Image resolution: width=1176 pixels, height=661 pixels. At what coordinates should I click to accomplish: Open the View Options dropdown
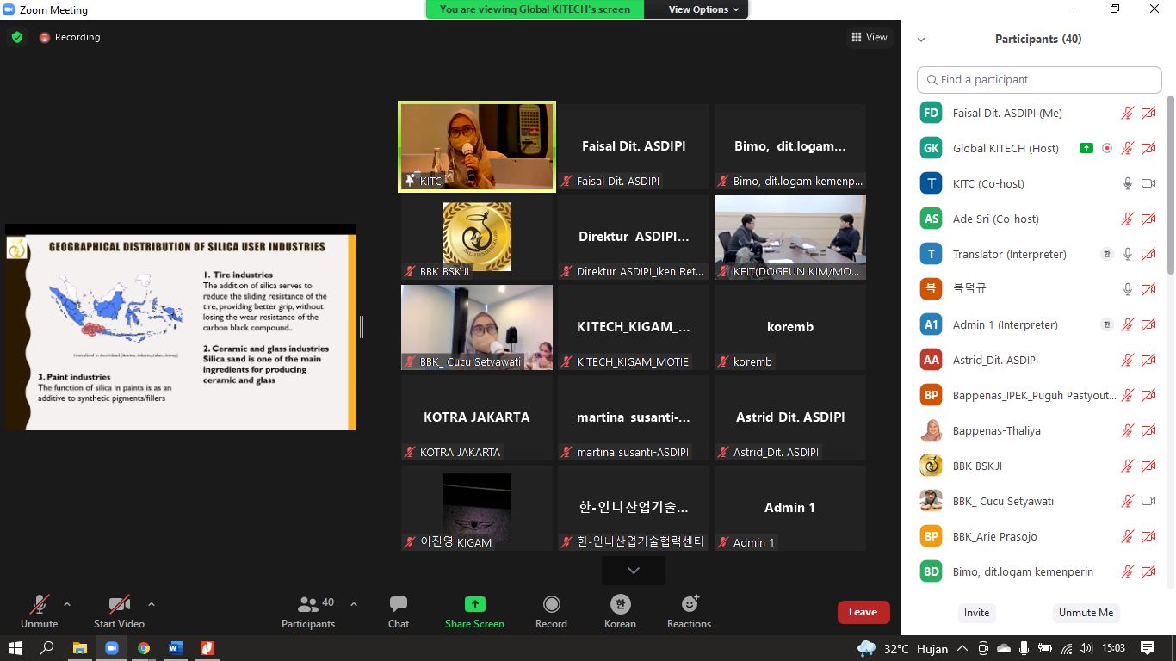coord(703,9)
